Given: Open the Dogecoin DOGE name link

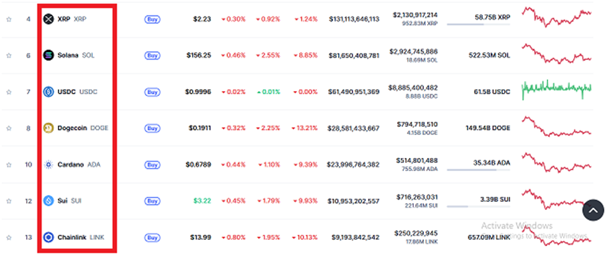Looking at the screenshot, I should pyautogui.click(x=83, y=128).
